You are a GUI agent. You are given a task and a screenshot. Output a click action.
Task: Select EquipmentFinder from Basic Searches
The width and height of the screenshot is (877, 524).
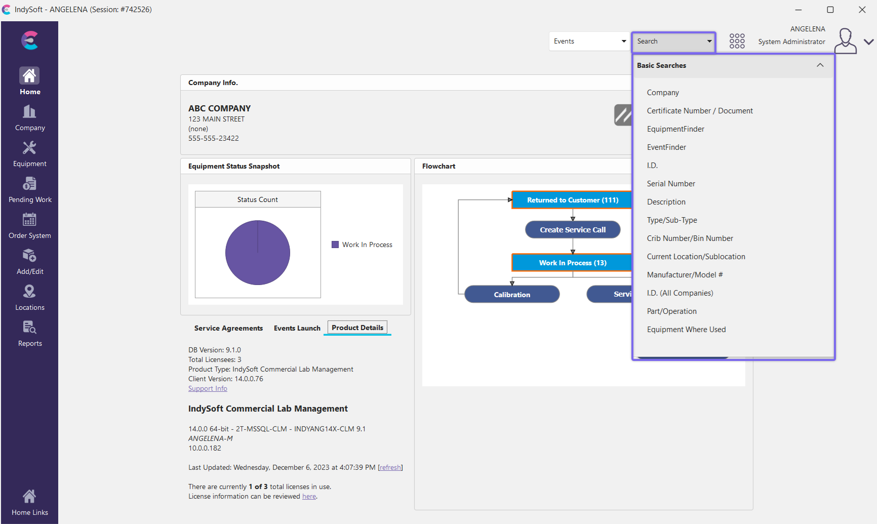point(675,129)
